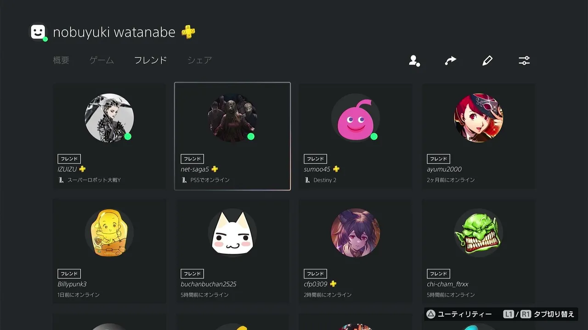Open IZUIZU's friend card
588x330 pixels.
pyautogui.click(x=109, y=136)
